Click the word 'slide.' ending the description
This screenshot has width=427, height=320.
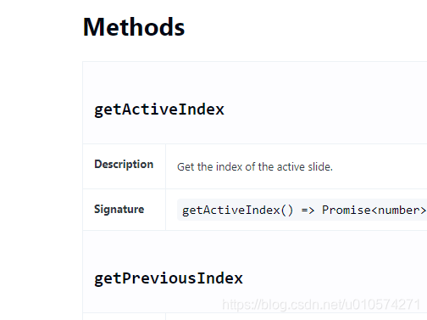pos(320,167)
